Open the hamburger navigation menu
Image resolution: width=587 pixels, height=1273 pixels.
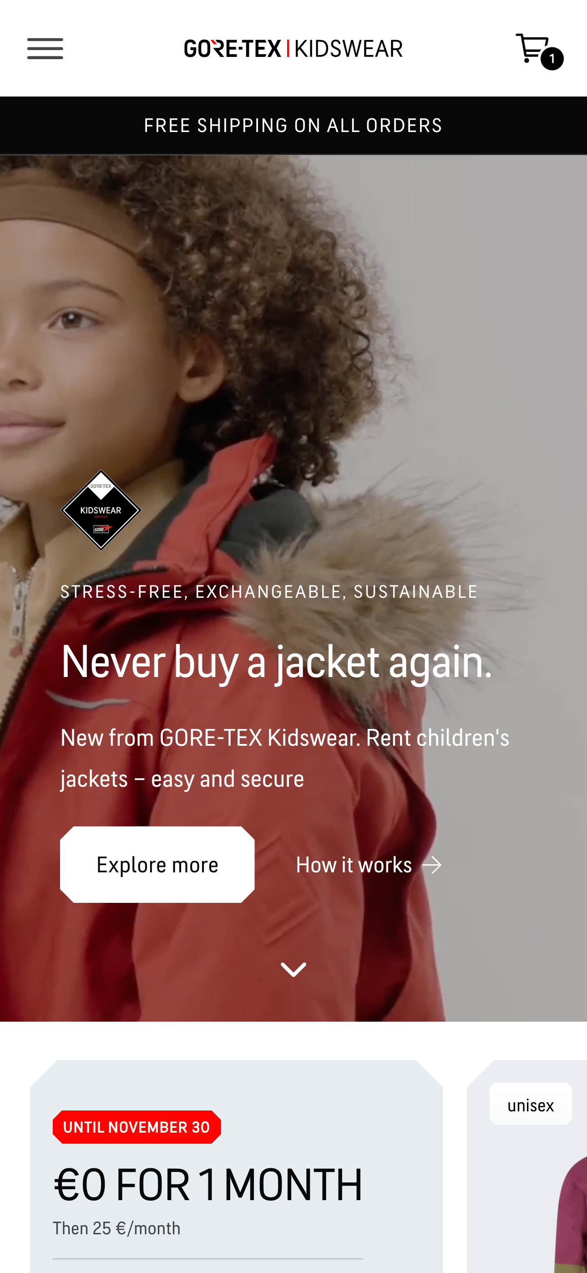pyautogui.click(x=45, y=48)
